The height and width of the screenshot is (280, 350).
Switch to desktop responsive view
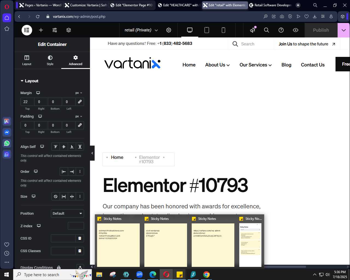[x=190, y=30]
